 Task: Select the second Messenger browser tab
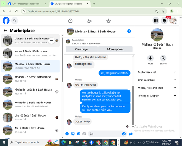click(70, 4)
